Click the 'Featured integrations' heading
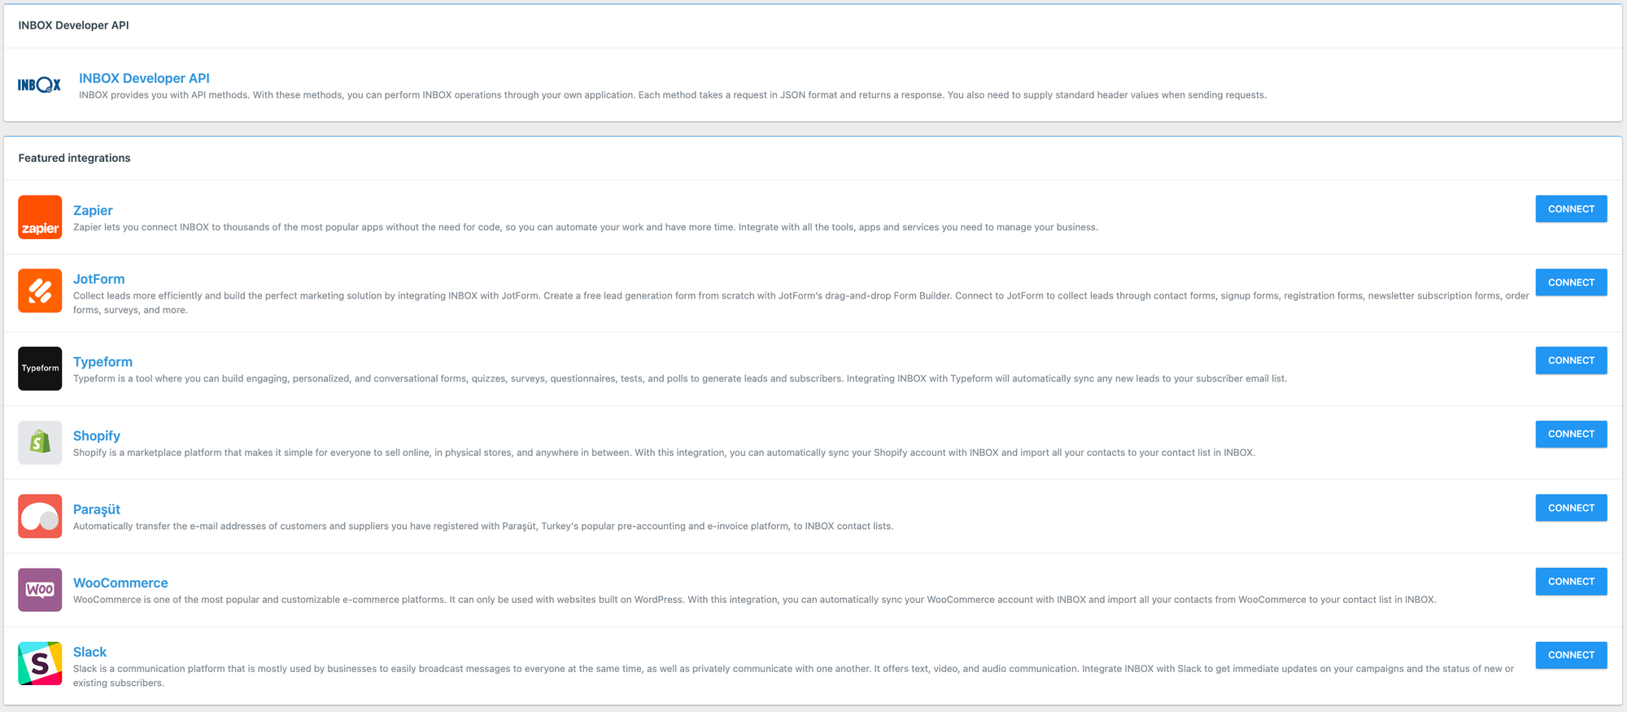Image resolution: width=1627 pixels, height=712 pixels. [x=74, y=158]
